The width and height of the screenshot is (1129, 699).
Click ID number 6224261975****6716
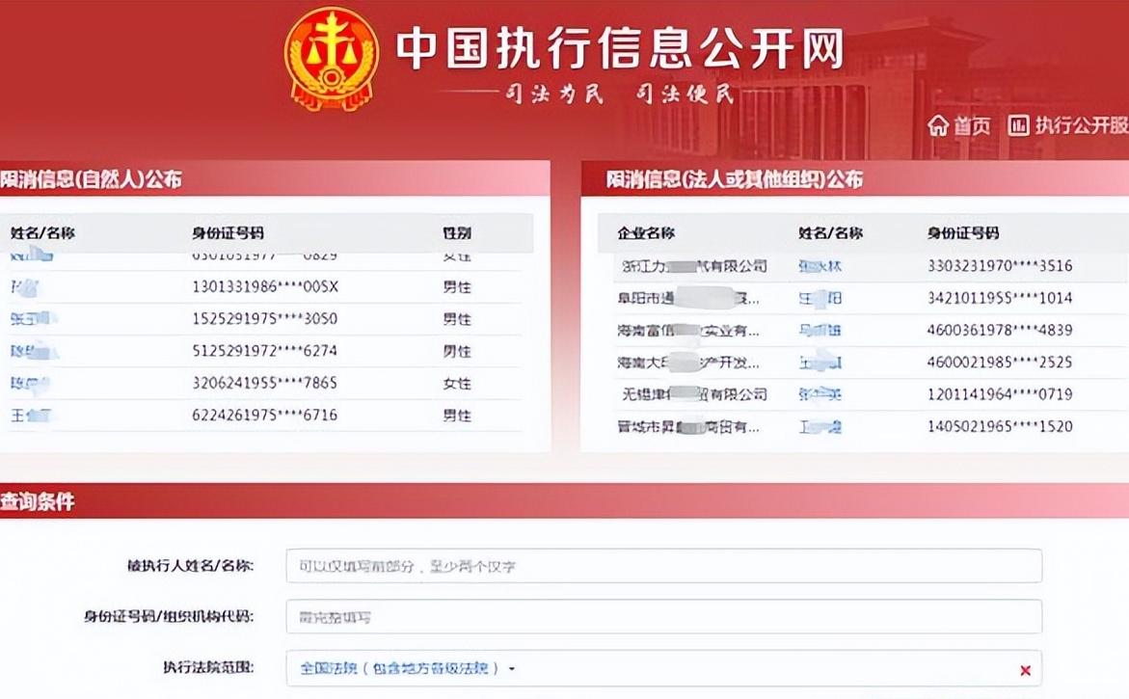point(265,415)
